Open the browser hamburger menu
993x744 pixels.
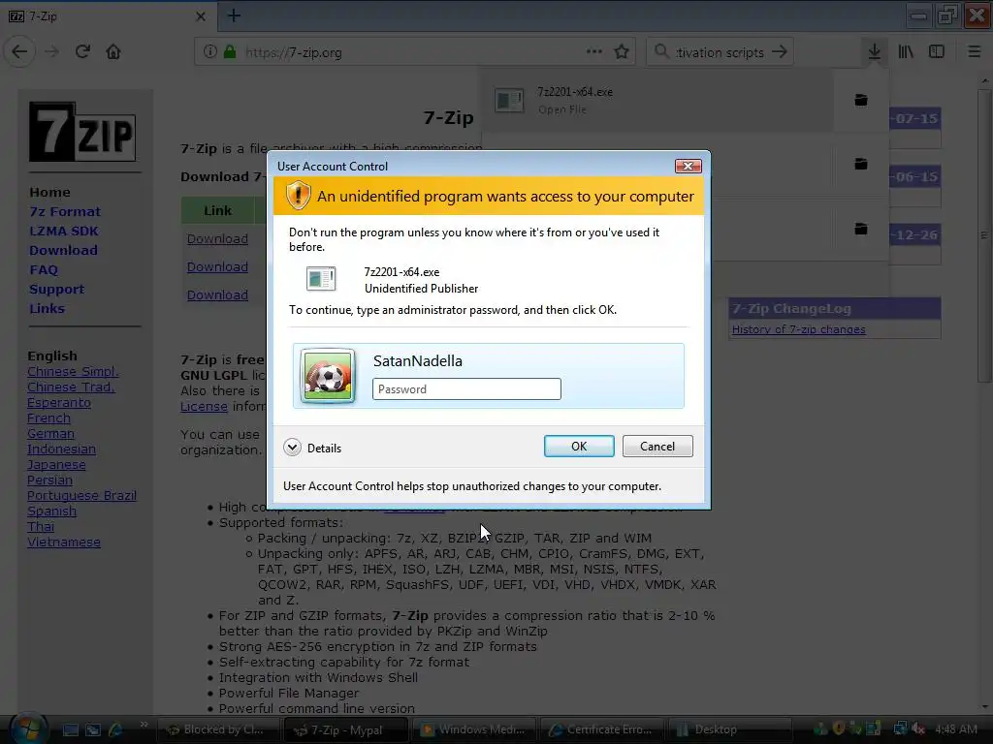974,52
